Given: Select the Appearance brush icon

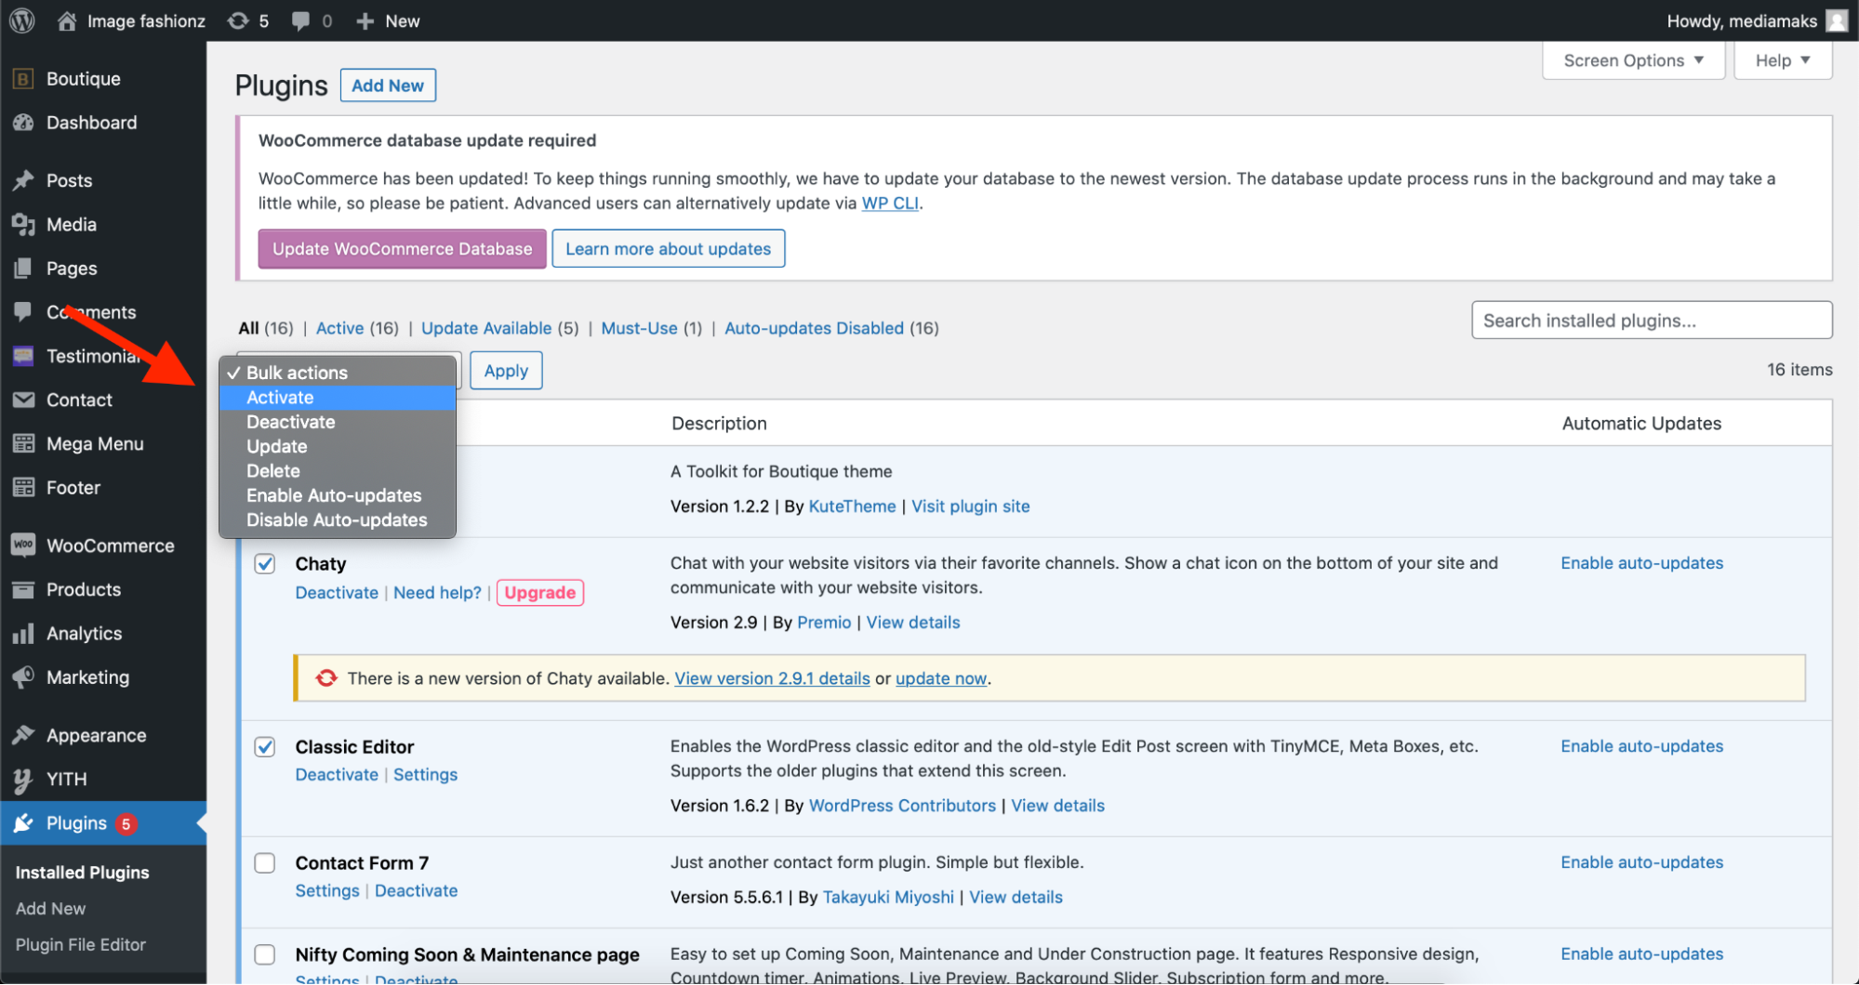Looking at the screenshot, I should point(22,734).
